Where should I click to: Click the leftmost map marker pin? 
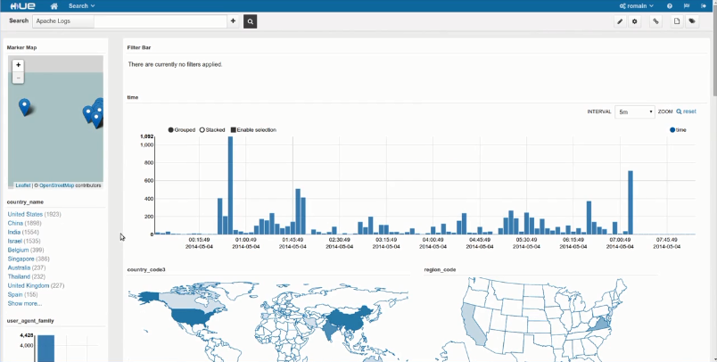click(24, 107)
